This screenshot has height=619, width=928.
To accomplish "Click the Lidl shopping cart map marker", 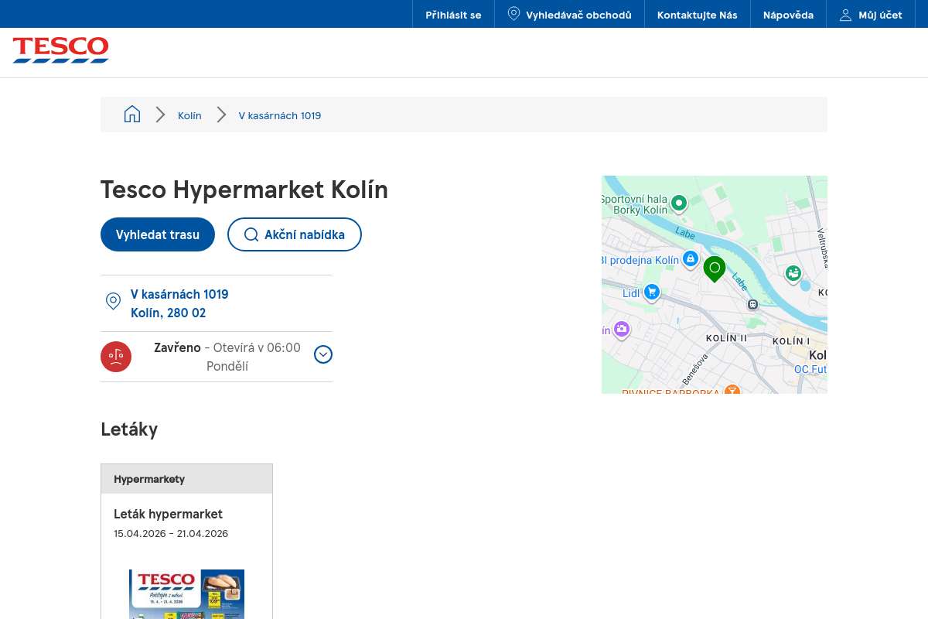I will pos(652,292).
